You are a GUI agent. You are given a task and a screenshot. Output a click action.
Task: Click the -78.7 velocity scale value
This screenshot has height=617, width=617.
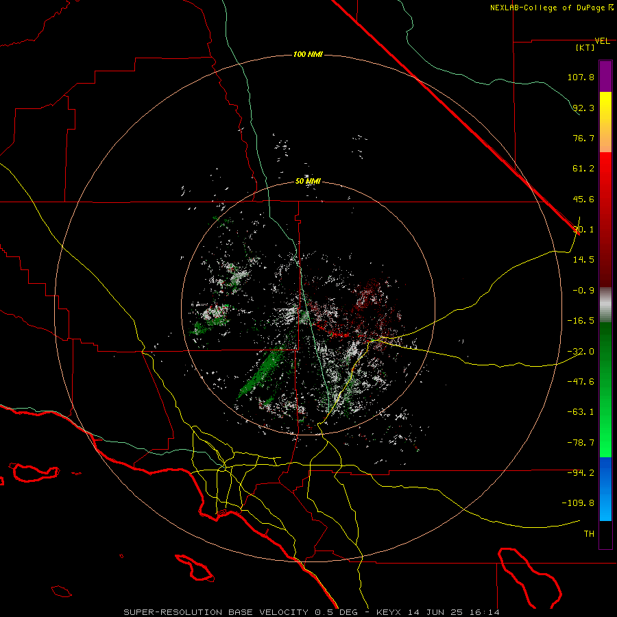[581, 443]
